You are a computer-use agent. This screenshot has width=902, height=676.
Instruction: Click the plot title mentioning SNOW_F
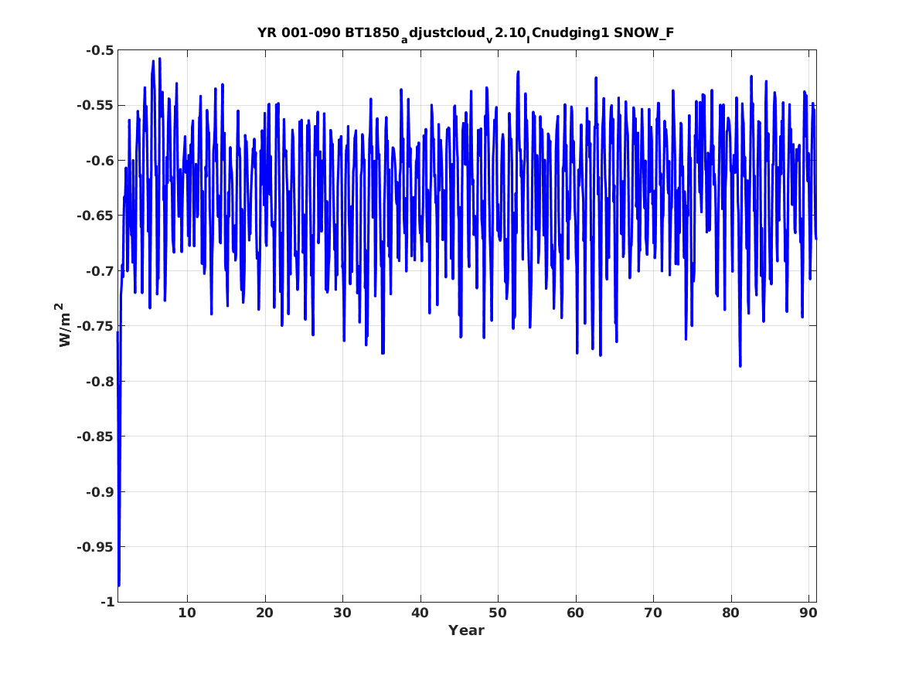tap(466, 33)
